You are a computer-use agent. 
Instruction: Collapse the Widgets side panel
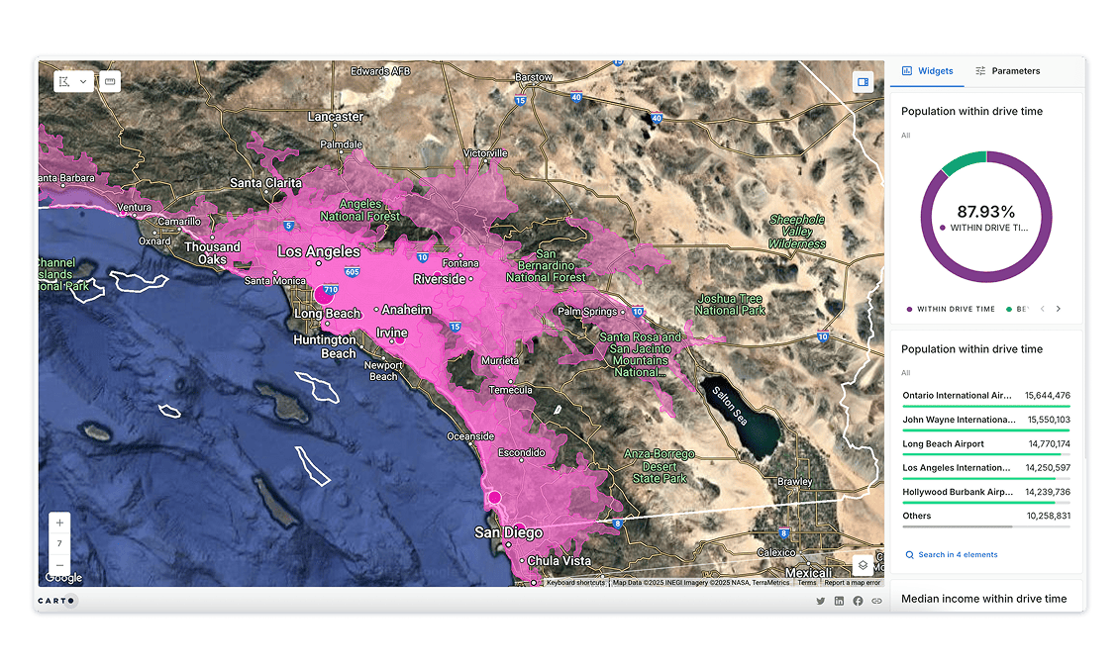click(862, 82)
